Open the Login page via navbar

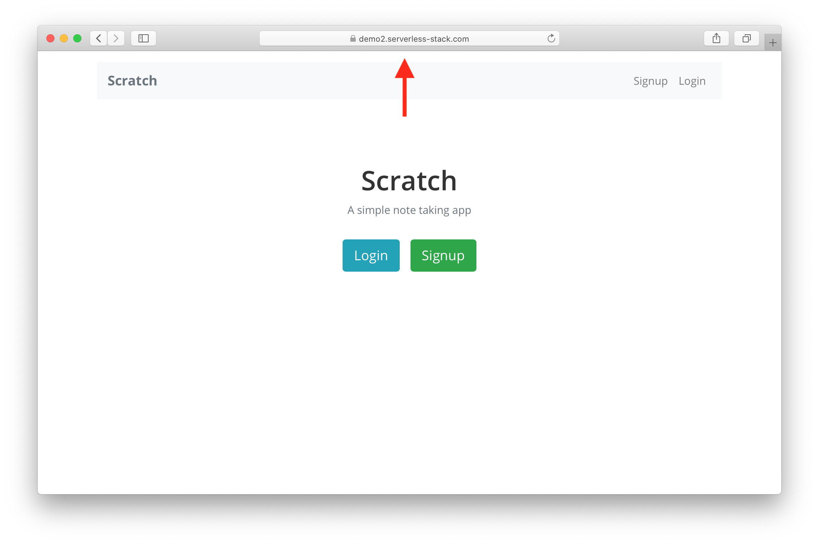point(691,81)
